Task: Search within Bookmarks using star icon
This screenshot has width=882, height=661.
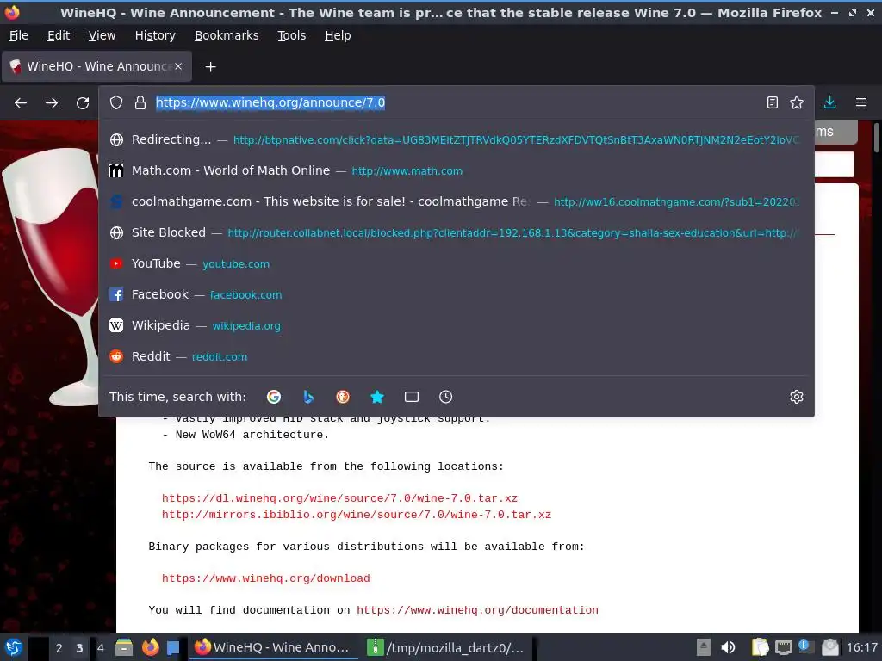Action: tap(377, 397)
